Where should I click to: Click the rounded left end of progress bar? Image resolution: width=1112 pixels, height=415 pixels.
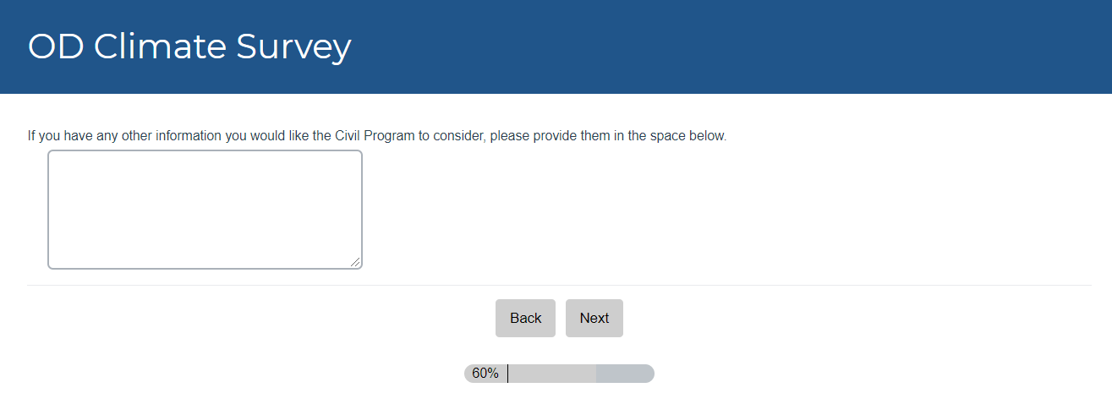[468, 374]
